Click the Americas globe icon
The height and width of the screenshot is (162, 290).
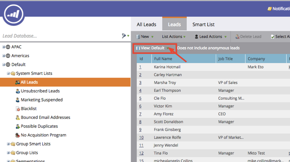8,56
